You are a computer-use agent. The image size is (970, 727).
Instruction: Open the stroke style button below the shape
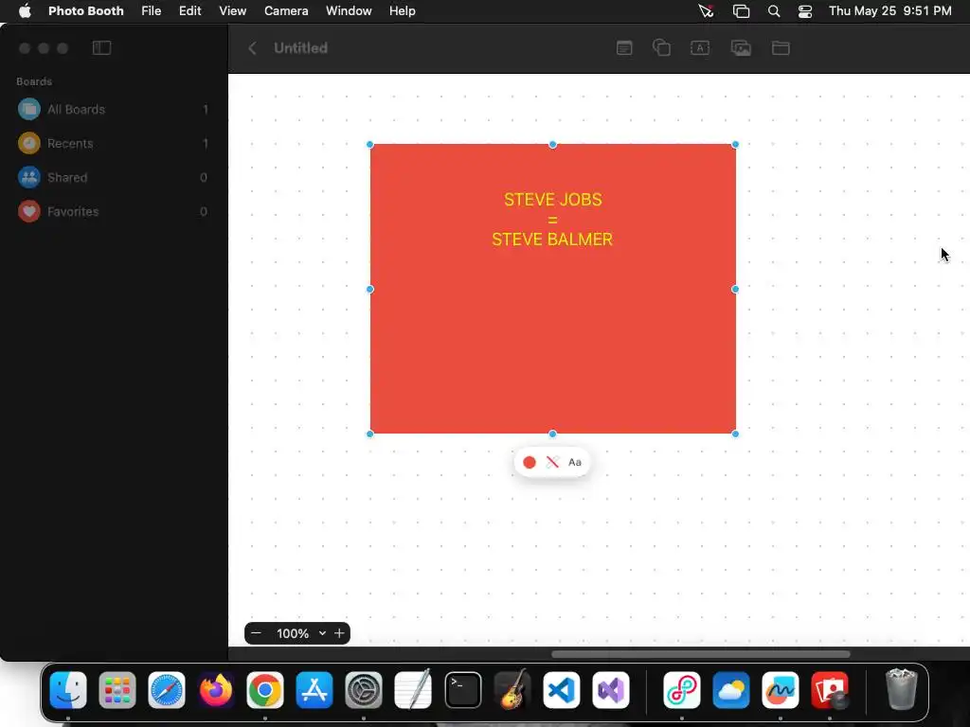(552, 462)
